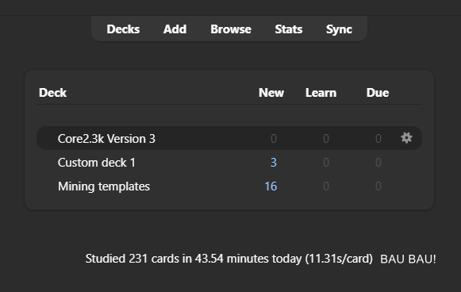Click the studied cards summary text
The width and height of the screenshot is (461, 292).
(229, 259)
